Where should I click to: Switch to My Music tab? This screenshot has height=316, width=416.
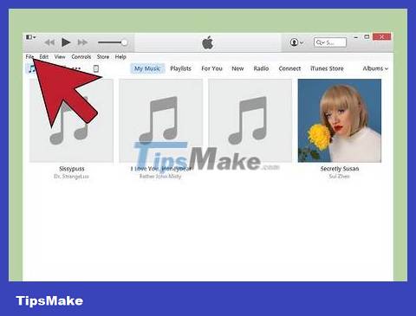(x=147, y=68)
